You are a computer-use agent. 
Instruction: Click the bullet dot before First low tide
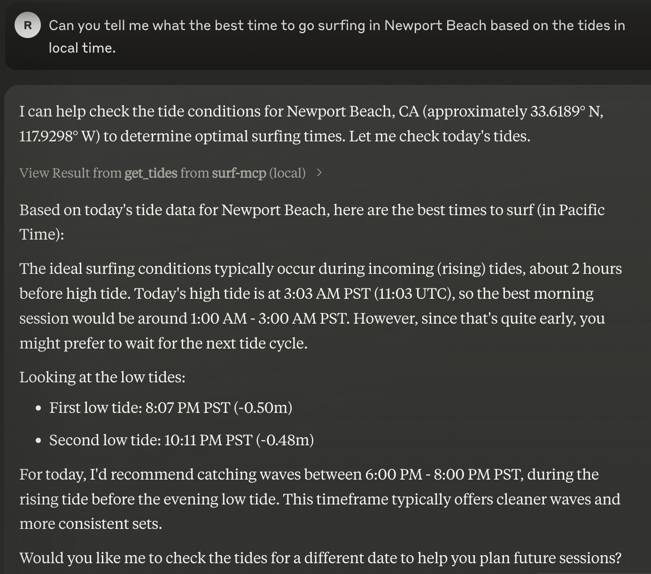(39, 408)
